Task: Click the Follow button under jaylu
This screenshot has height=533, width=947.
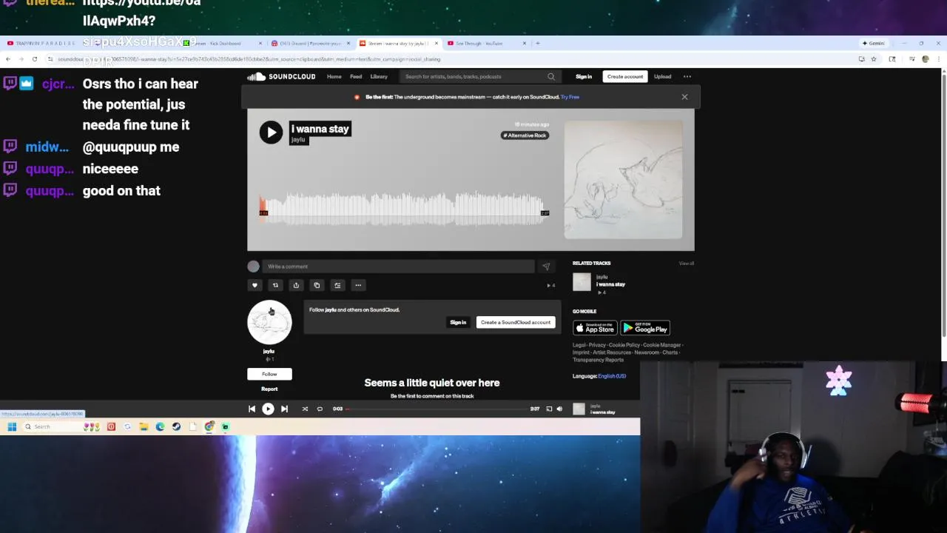Action: coord(269,374)
